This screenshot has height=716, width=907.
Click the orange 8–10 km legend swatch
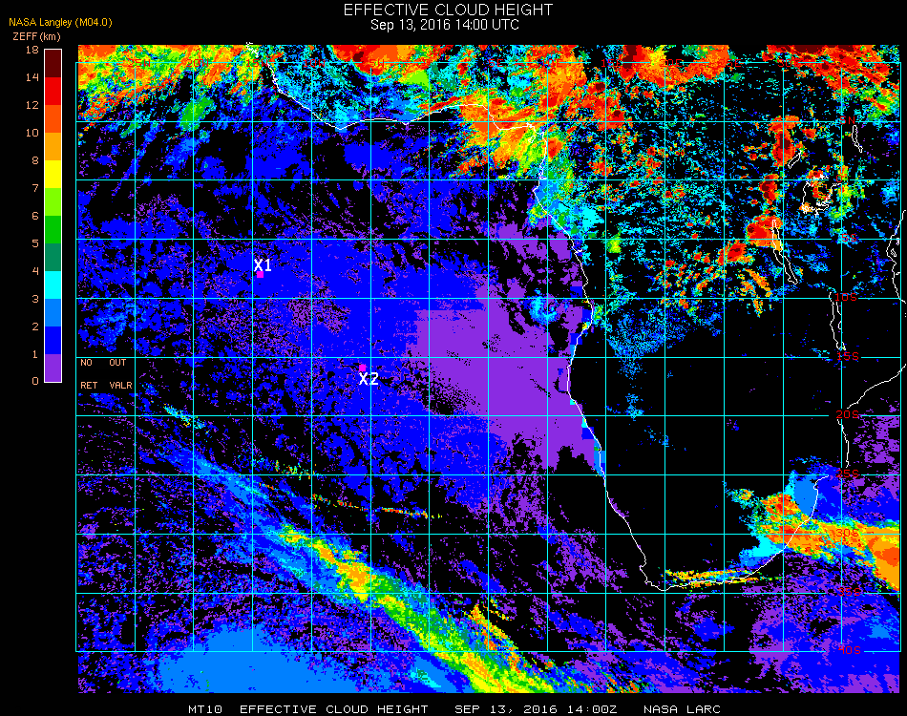53,147
